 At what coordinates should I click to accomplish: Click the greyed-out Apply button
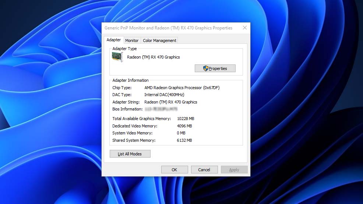coord(234,170)
